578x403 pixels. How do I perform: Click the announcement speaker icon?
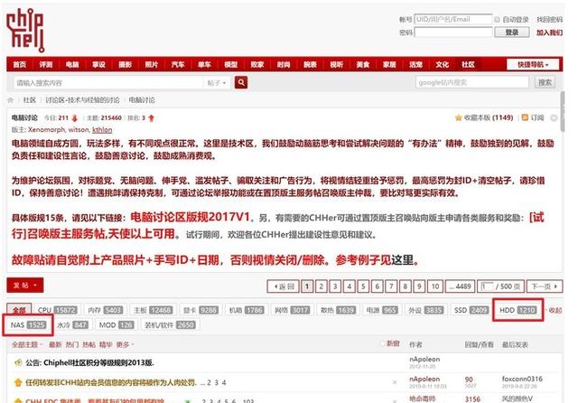coord(18,363)
